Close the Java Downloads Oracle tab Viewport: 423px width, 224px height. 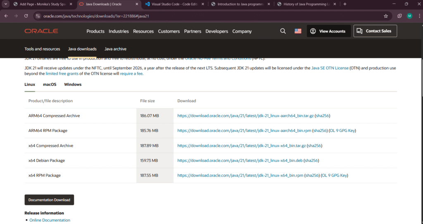(x=137, y=4)
